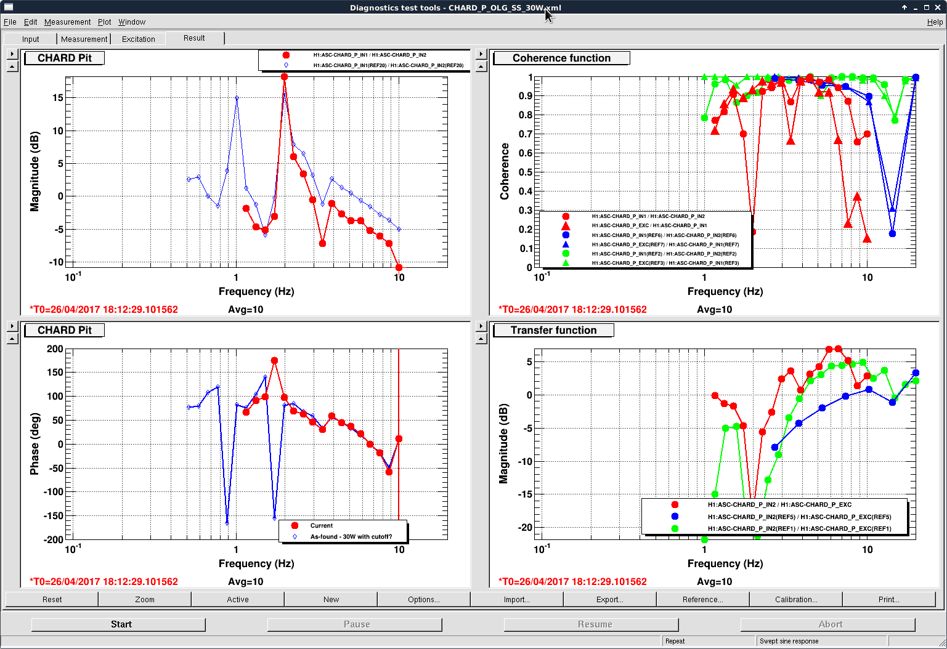This screenshot has height=649, width=947.
Task: Minimize the Diagnostics test tools window
Action: (916, 7)
